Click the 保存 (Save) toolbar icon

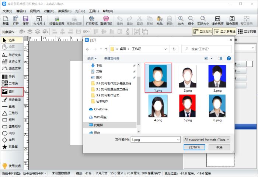click(x=26, y=20)
